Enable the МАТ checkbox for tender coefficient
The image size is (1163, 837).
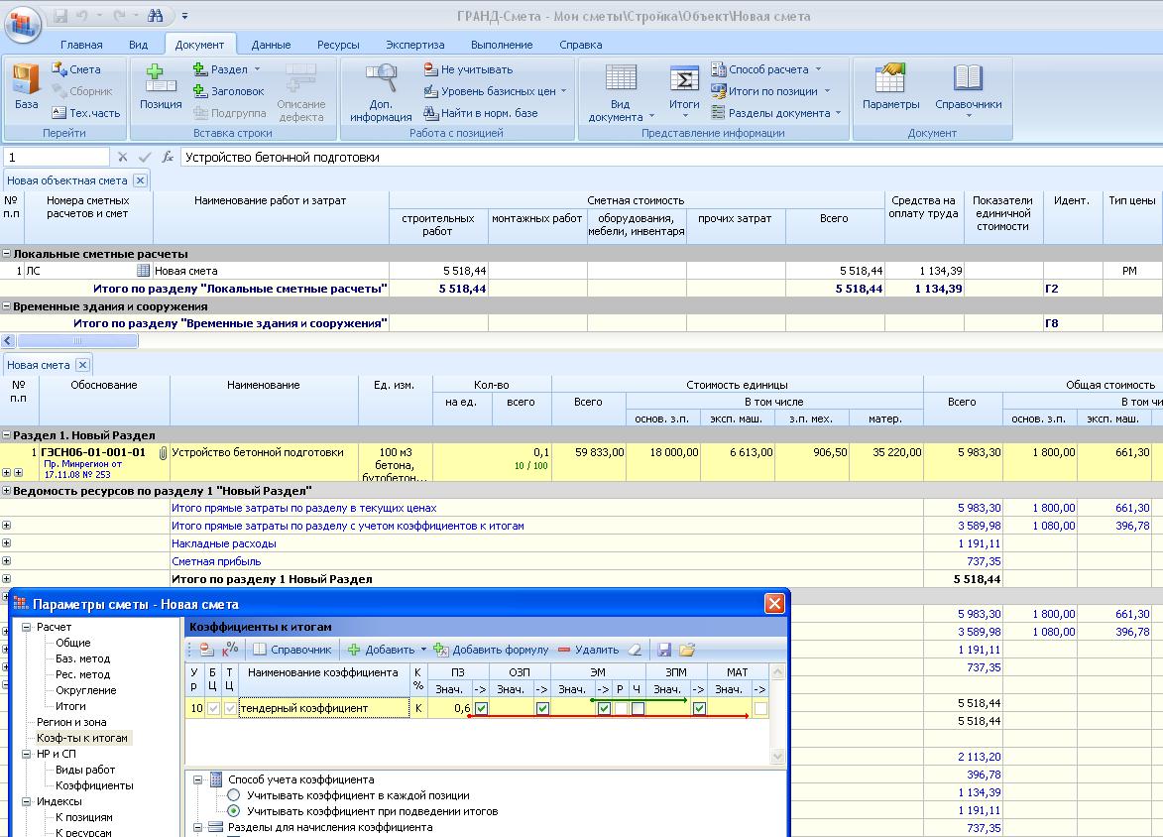click(759, 708)
